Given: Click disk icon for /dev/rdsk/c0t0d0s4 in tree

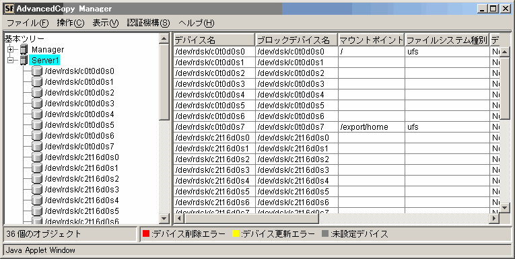Looking at the screenshot, I should coord(37,114).
